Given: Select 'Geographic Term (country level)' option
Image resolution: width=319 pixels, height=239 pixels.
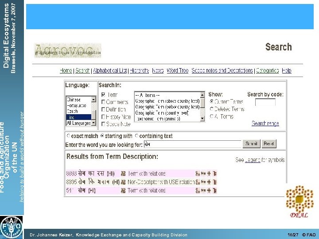Looking at the screenshot, I should click(x=167, y=113).
